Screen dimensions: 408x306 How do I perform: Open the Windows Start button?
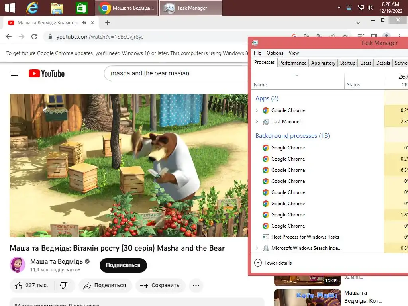(x=10, y=8)
